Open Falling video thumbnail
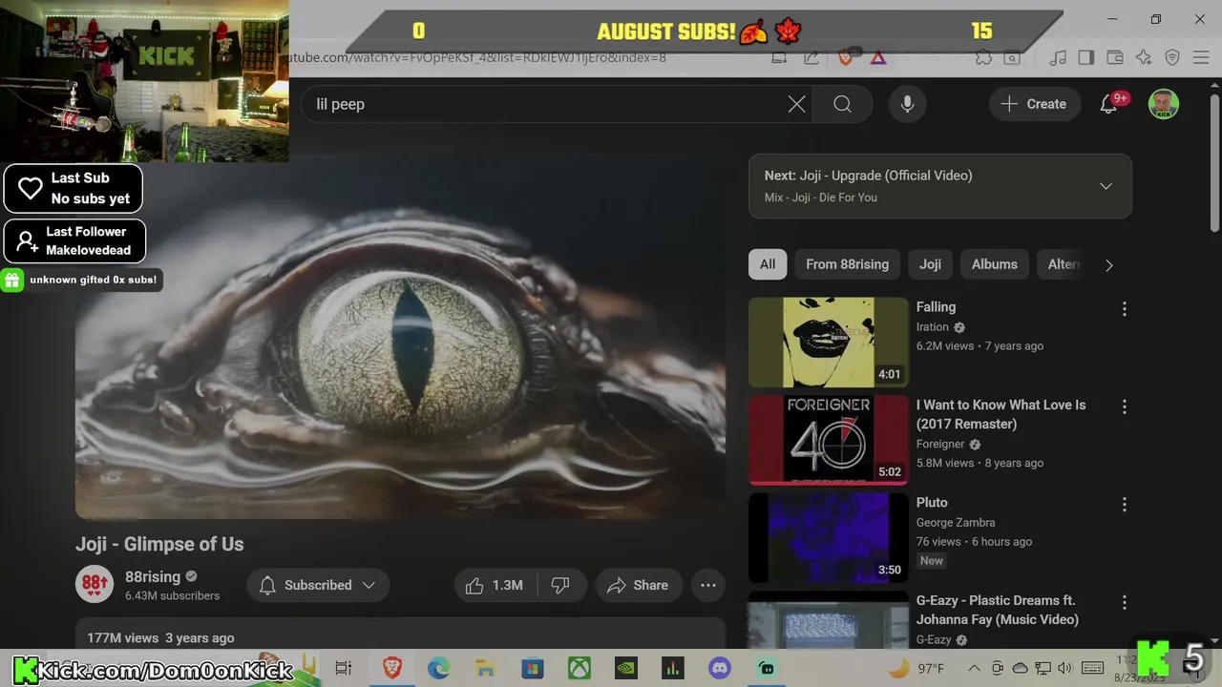 click(x=828, y=342)
